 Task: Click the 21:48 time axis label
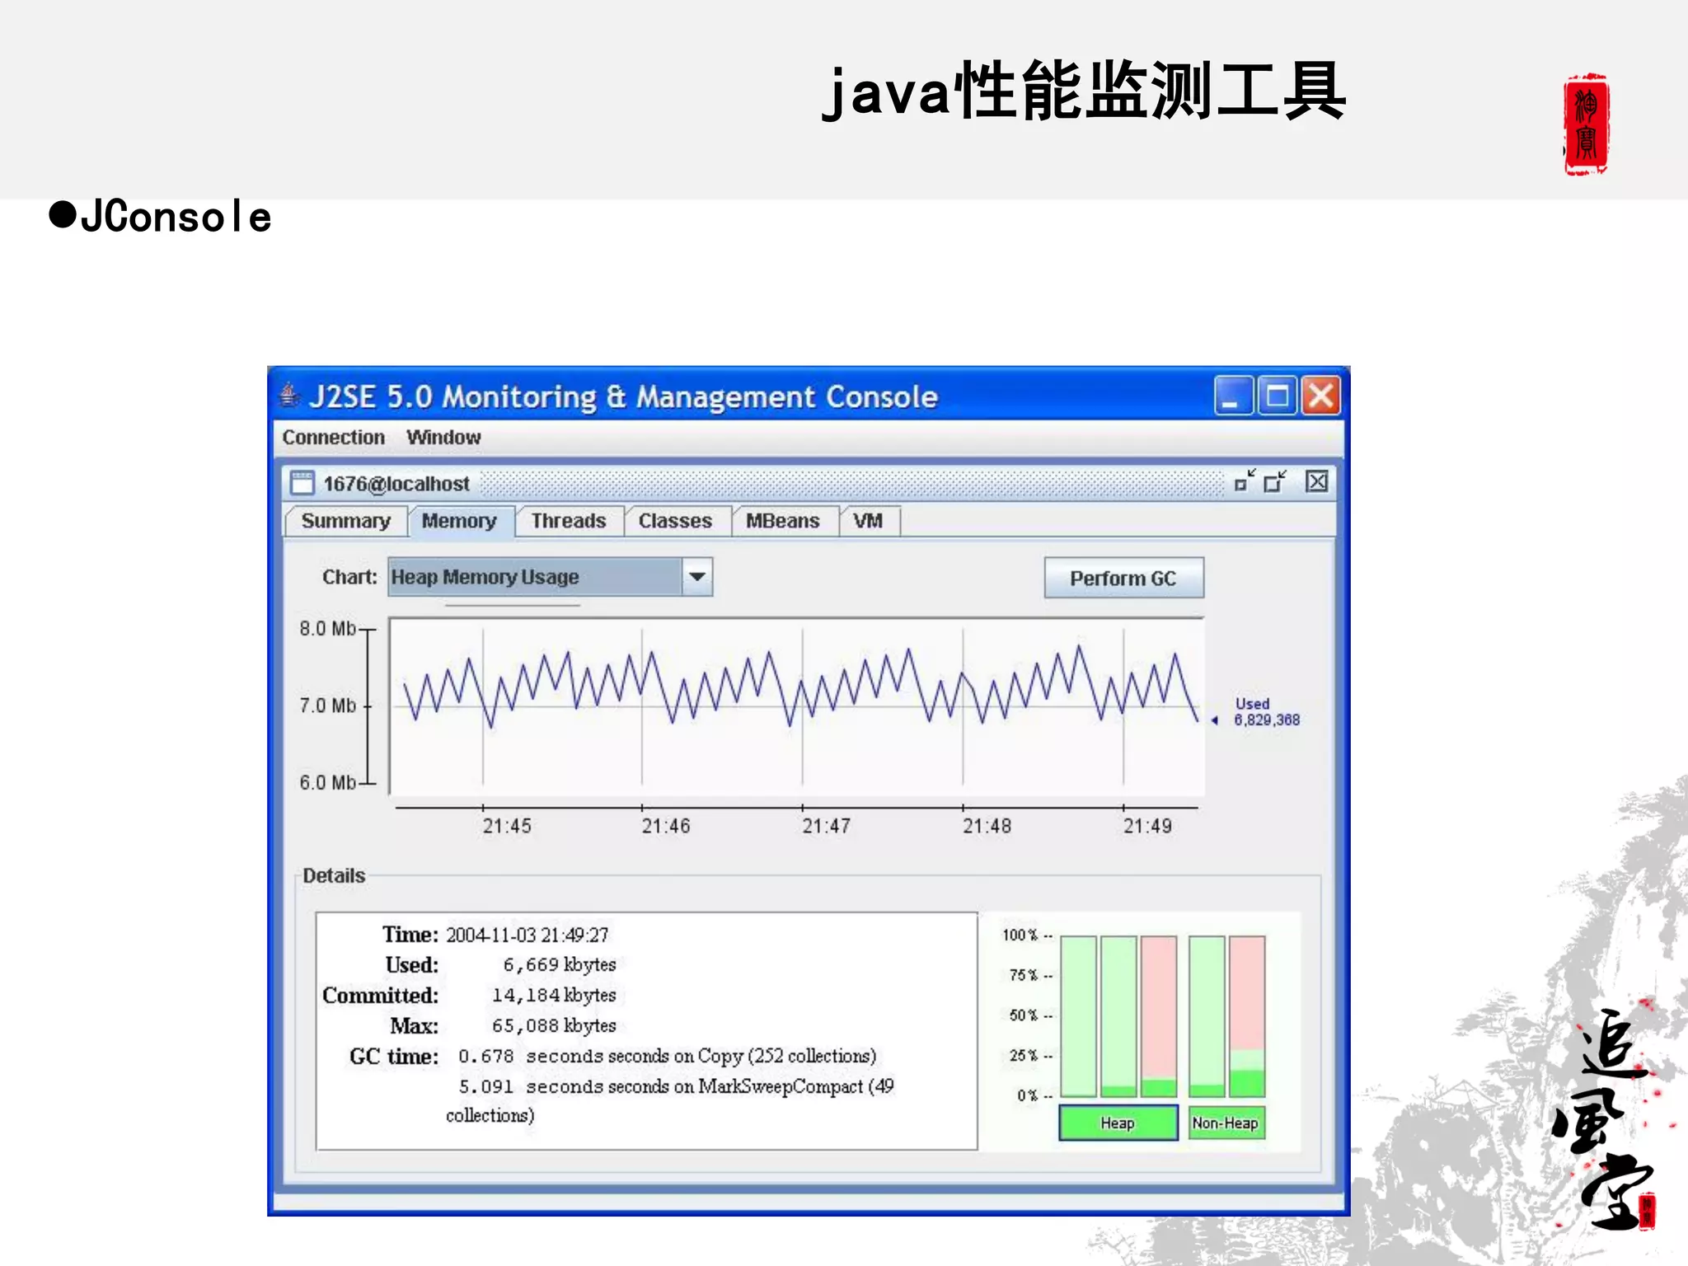click(987, 826)
